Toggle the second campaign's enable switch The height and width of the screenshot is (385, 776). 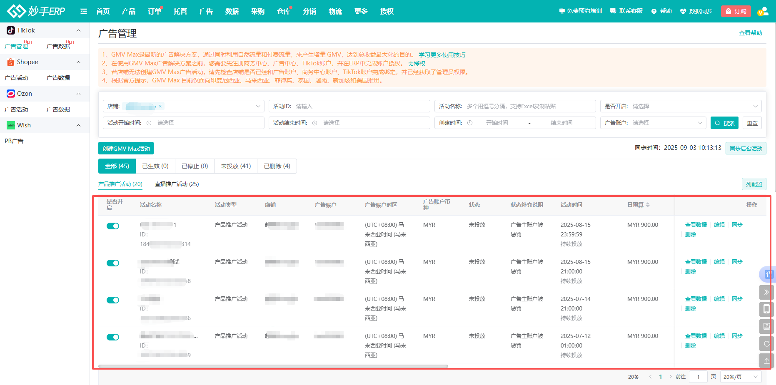113,263
